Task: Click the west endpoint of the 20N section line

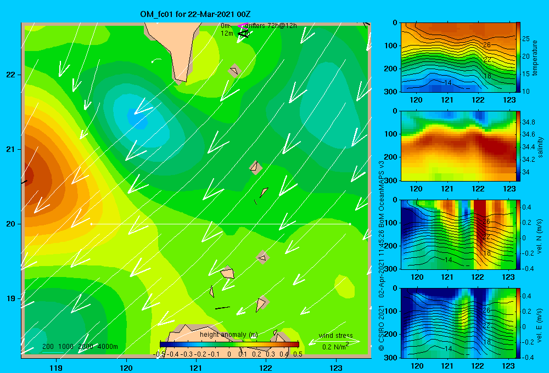Action: click(91, 224)
